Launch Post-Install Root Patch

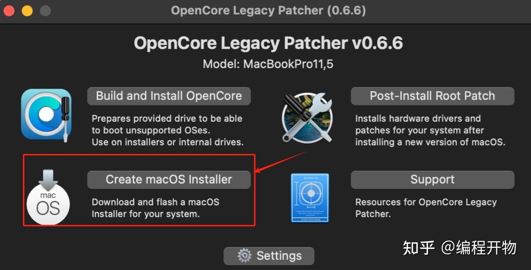click(x=432, y=96)
